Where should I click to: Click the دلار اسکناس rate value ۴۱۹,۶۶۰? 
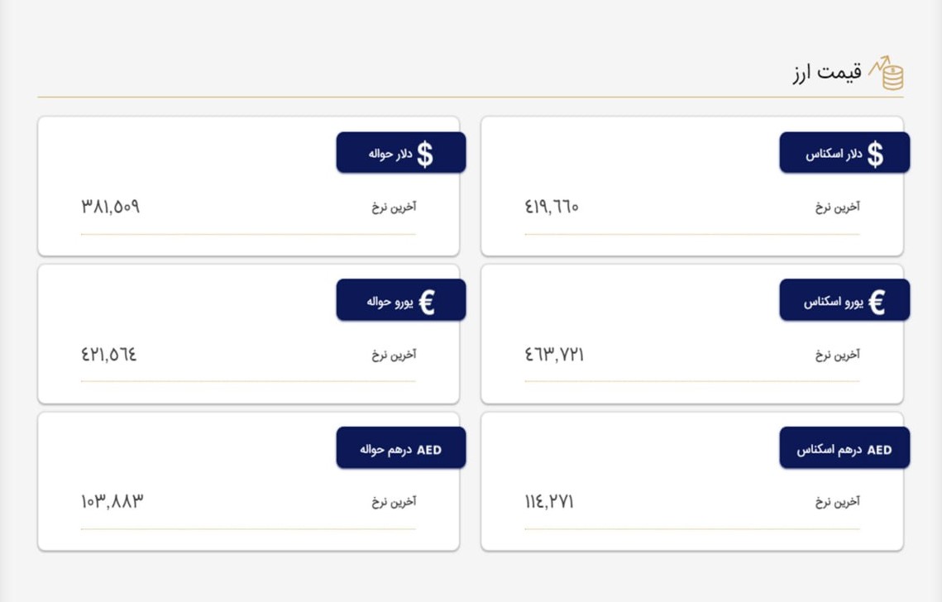[x=552, y=207]
